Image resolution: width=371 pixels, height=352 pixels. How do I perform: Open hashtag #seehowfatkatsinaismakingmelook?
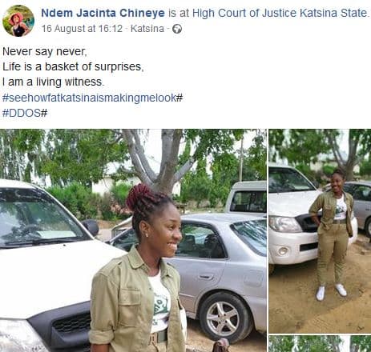(89, 98)
